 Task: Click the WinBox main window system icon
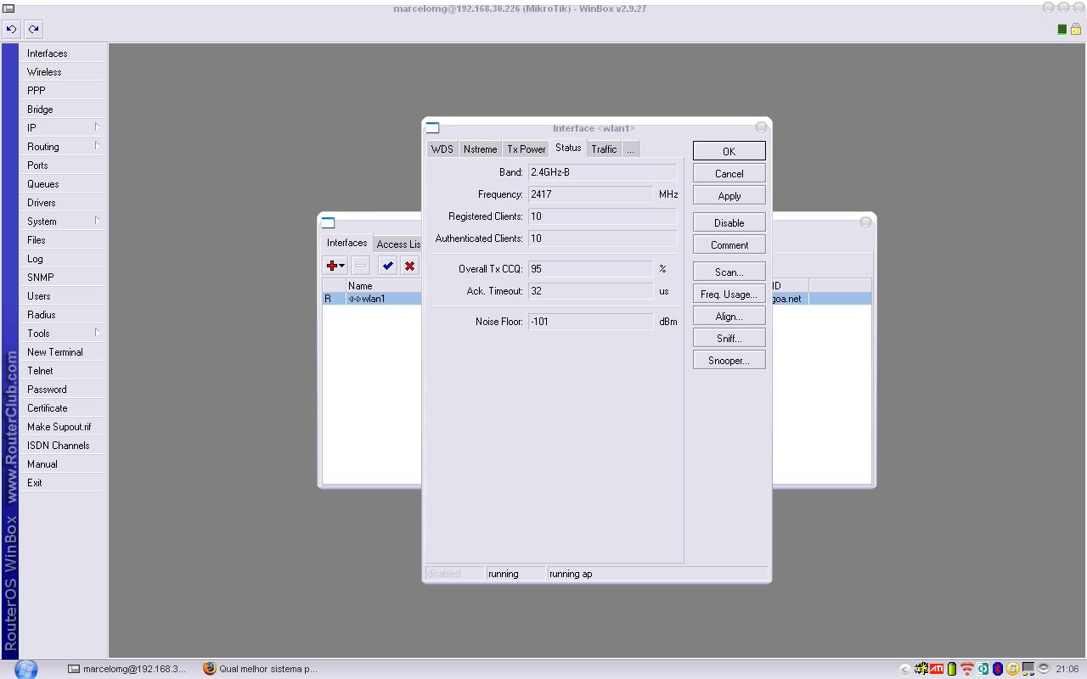8,8
